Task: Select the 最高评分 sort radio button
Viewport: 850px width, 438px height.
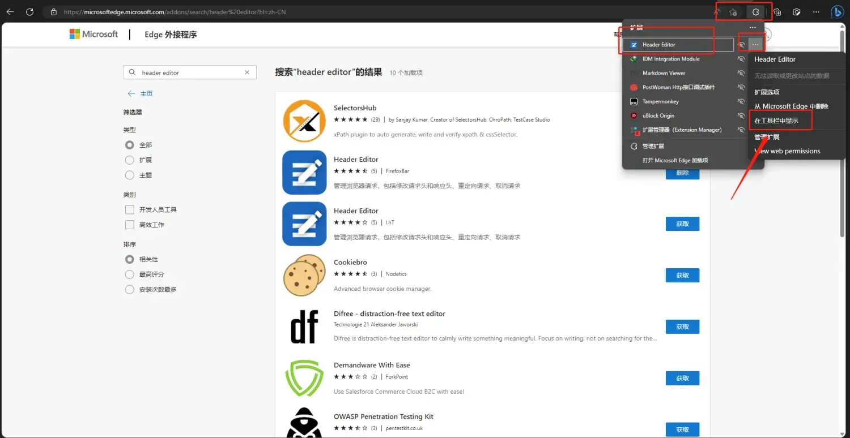Action: (x=129, y=274)
